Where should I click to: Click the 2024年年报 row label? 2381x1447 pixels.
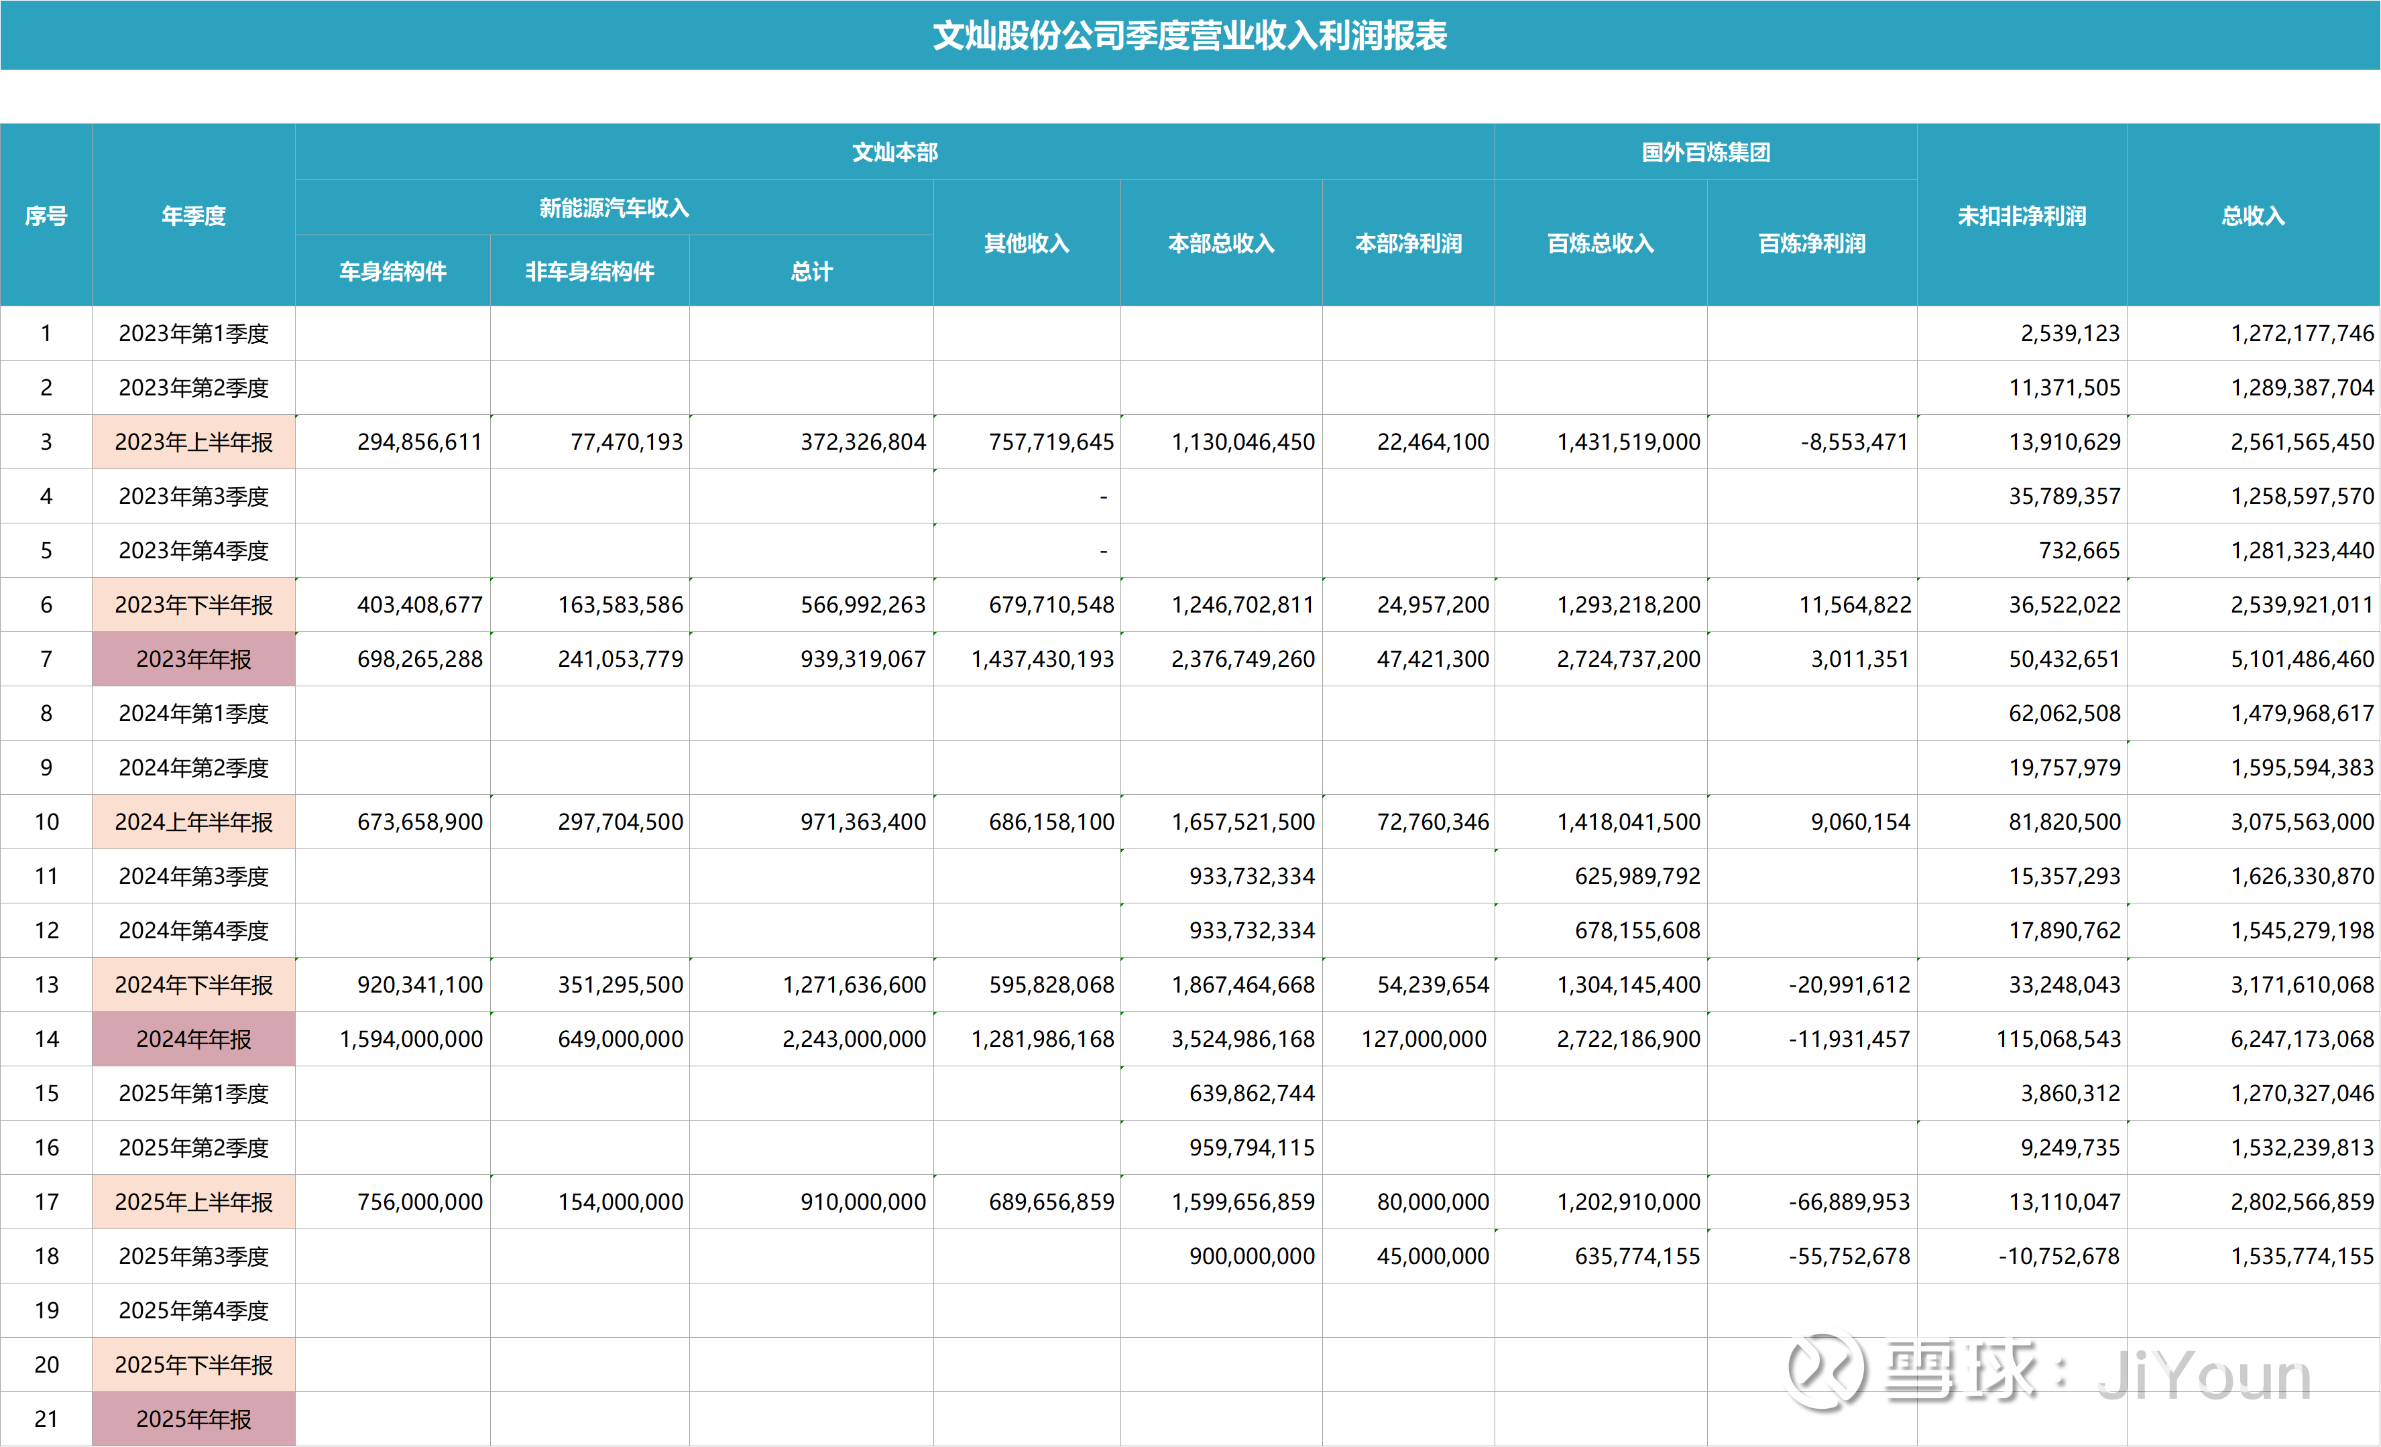point(193,1040)
